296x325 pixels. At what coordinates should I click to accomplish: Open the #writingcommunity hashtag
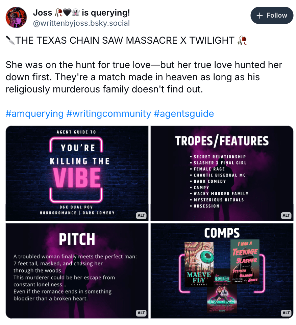pos(109,114)
